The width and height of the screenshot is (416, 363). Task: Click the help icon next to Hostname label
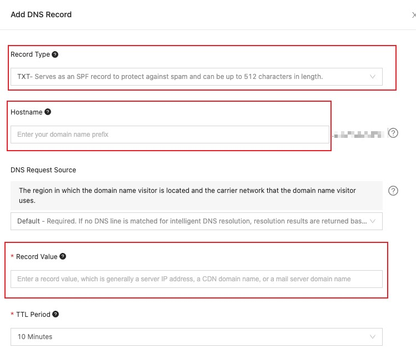coord(48,112)
